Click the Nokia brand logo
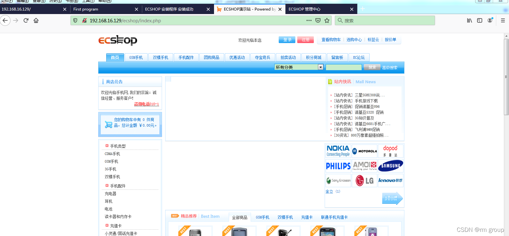This screenshot has width=509, height=236. click(x=338, y=151)
